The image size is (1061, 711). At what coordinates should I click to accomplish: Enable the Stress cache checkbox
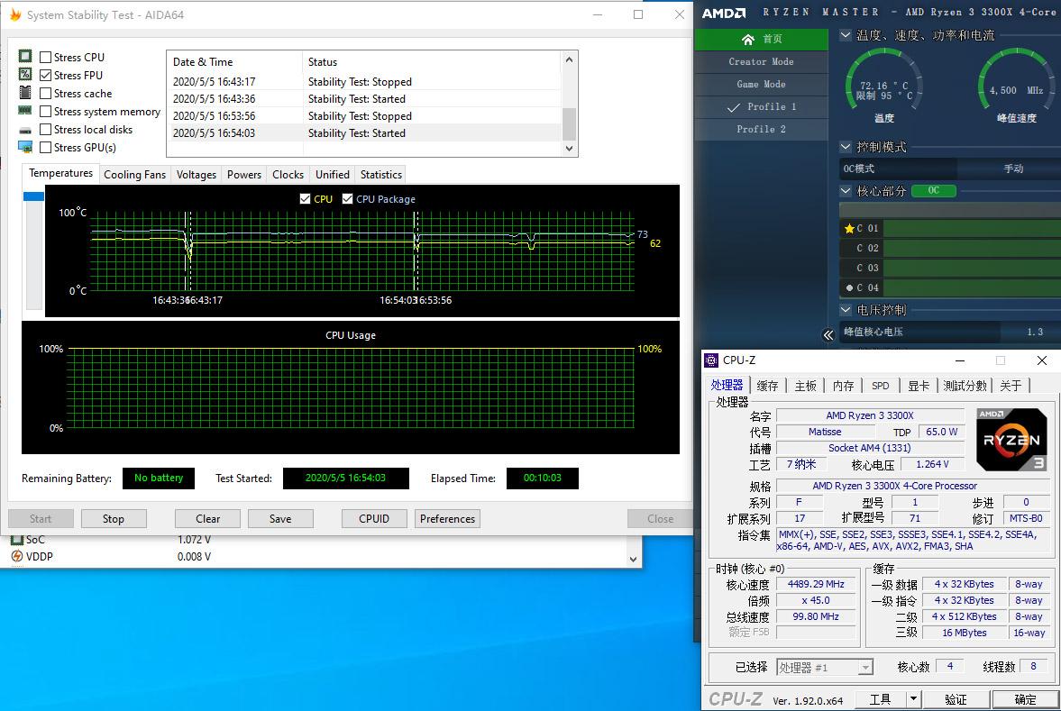coord(46,94)
